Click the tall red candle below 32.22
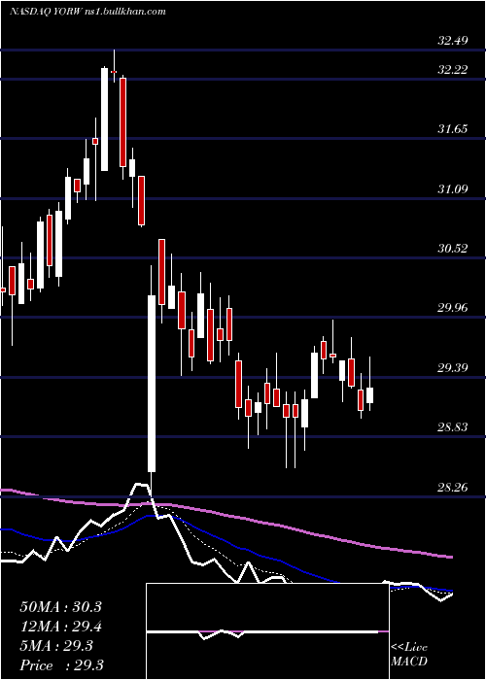Screen dimensions: 486x680 (123, 122)
